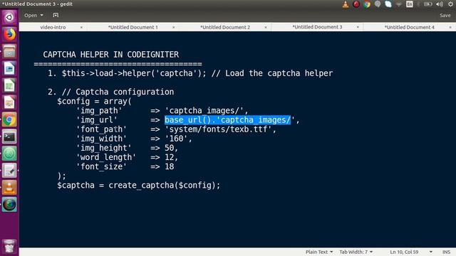Click the 'word_length' key text
The width and height of the screenshot is (456, 256).
106,157
